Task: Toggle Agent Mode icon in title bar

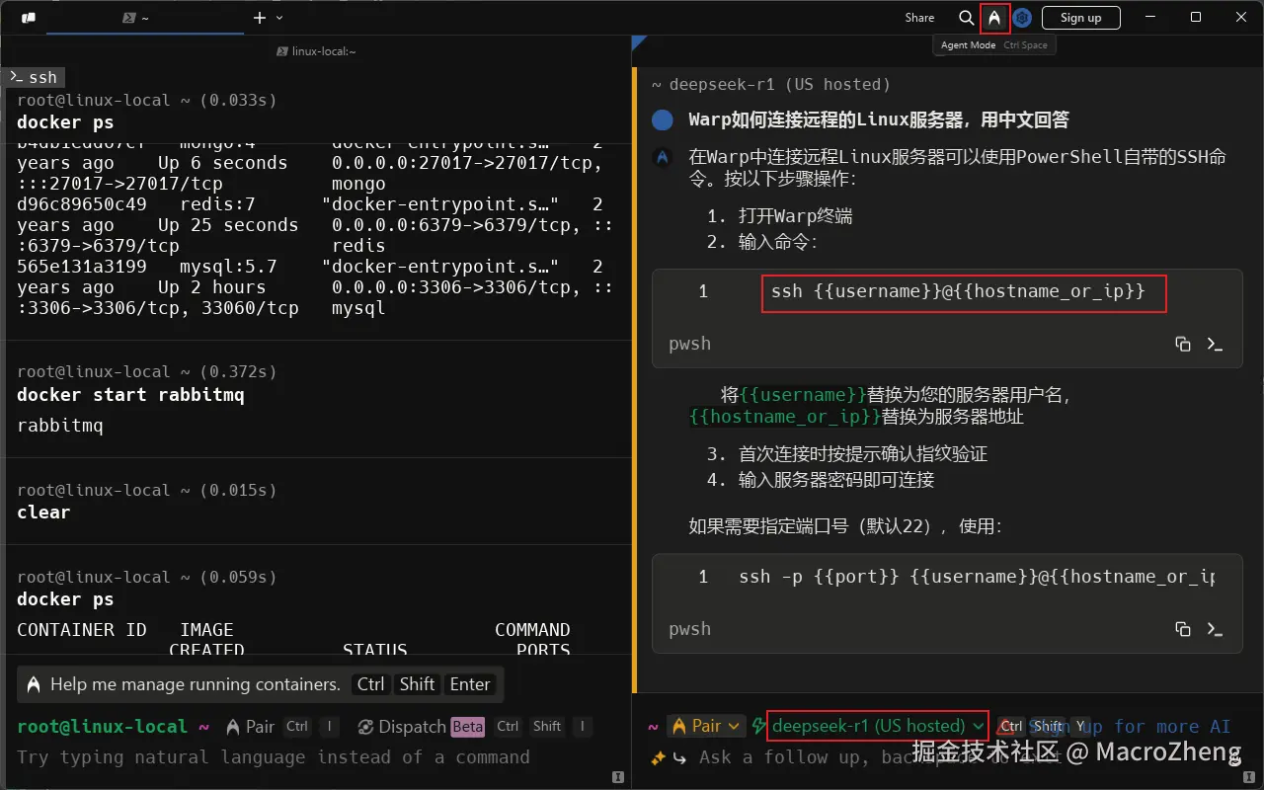Action: tap(994, 18)
